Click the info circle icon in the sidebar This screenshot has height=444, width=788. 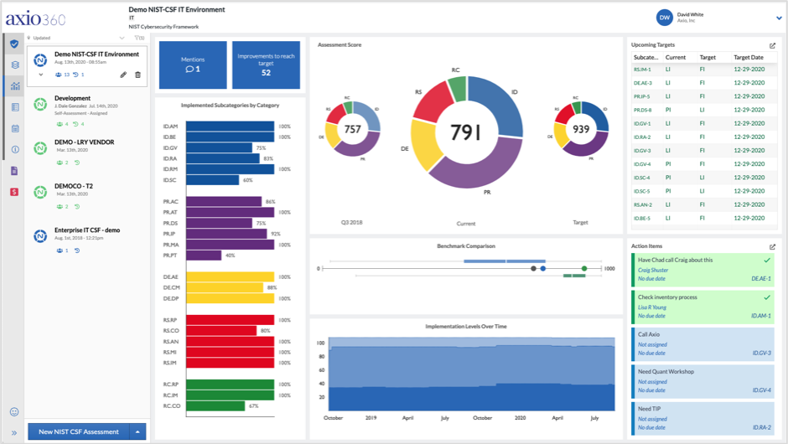coord(15,149)
